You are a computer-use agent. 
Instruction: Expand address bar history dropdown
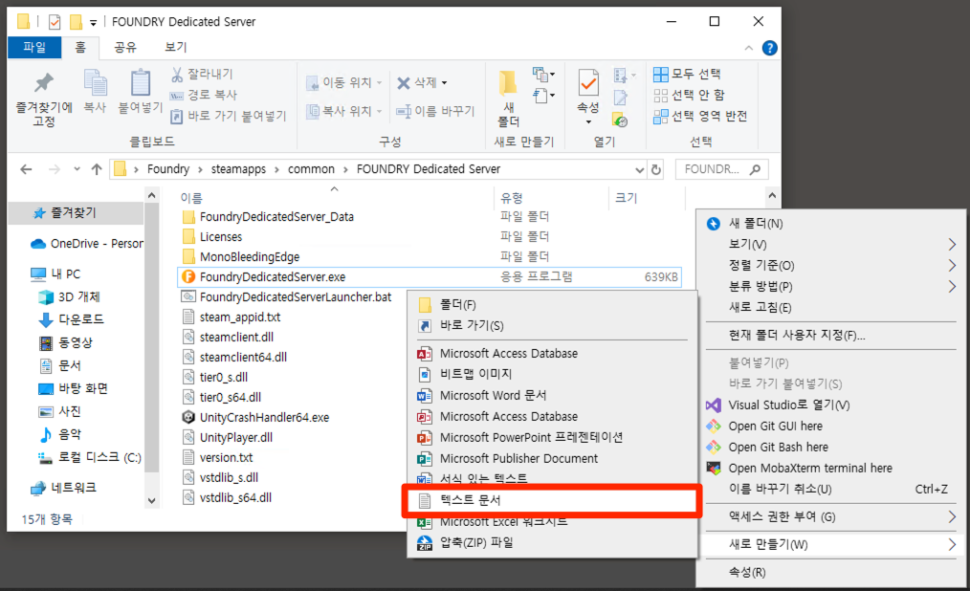coord(640,169)
